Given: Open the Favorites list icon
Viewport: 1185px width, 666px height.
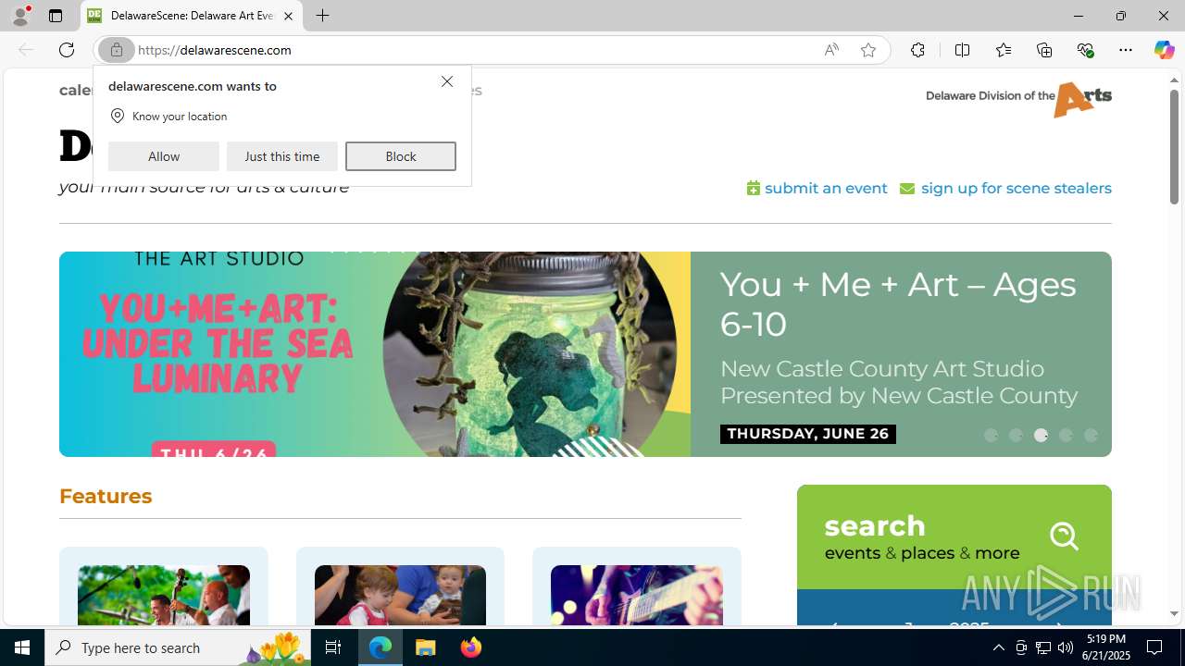Looking at the screenshot, I should click(1004, 50).
